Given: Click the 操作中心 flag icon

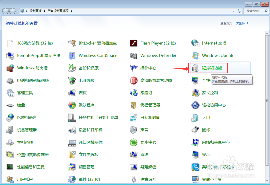Looking at the screenshot, I should coord(134,68).
